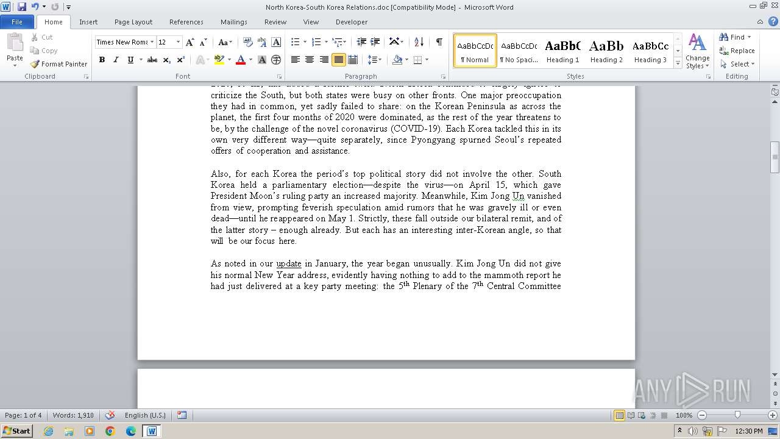Switch to the Insert tab
This screenshot has width=780, height=439.
pyautogui.click(x=88, y=22)
